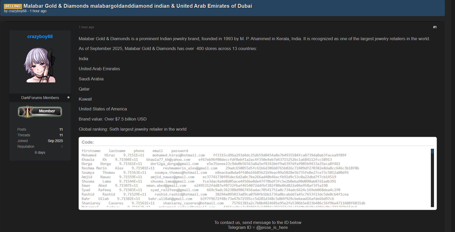Click author crazyboy68 under the thread title
The image size is (455, 232).
pos(18,11)
